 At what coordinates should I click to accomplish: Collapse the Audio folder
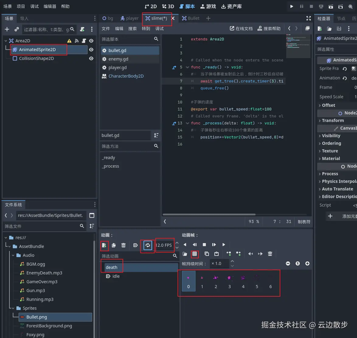click(13, 255)
